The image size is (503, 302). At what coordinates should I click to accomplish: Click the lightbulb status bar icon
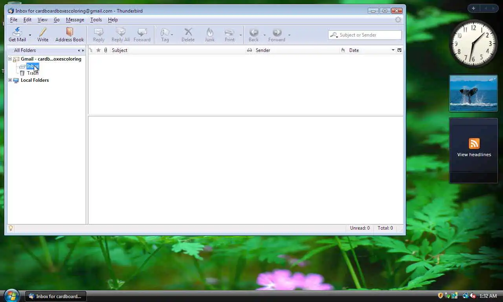coord(11,228)
